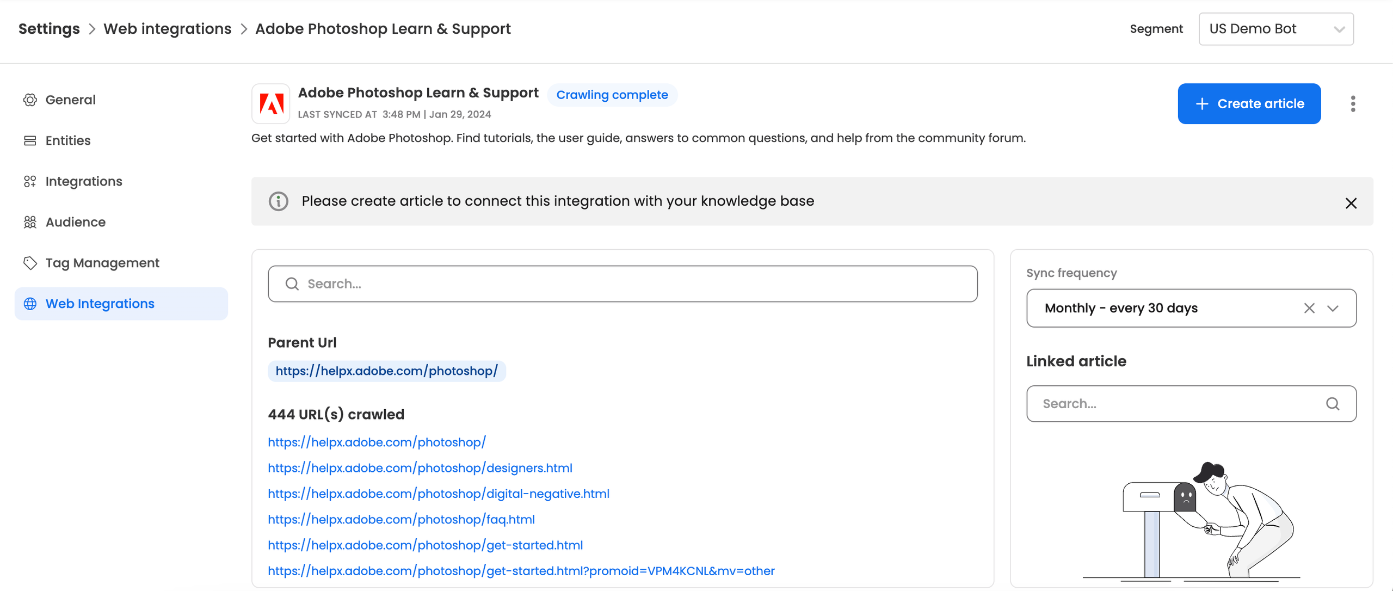Open the Parent Url helpx.adobe.com/photoshop link
Viewport: 1393px width, 591px height.
pyautogui.click(x=386, y=371)
